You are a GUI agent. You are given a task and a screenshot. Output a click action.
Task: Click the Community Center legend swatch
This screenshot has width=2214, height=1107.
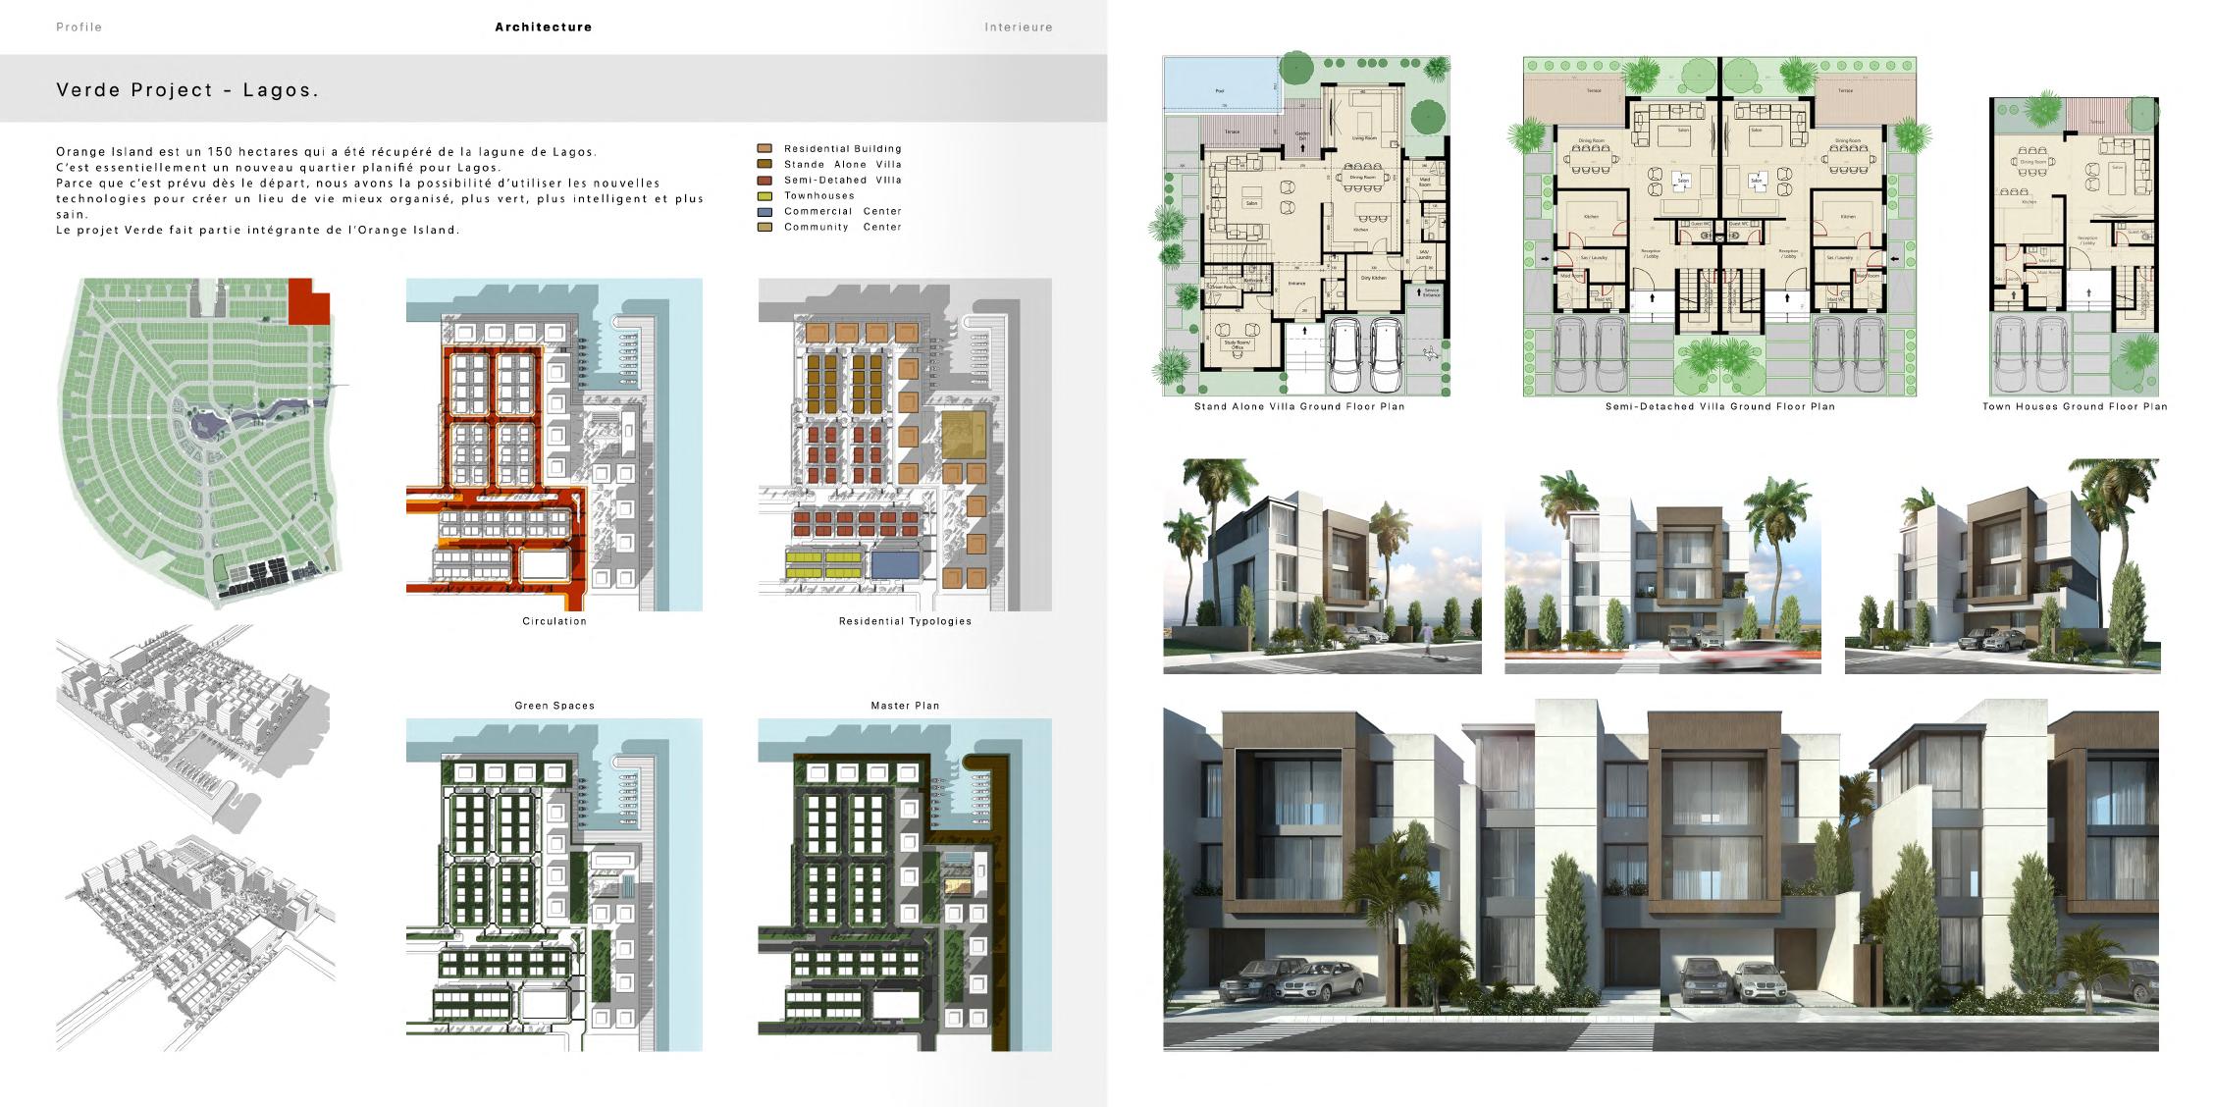[764, 228]
